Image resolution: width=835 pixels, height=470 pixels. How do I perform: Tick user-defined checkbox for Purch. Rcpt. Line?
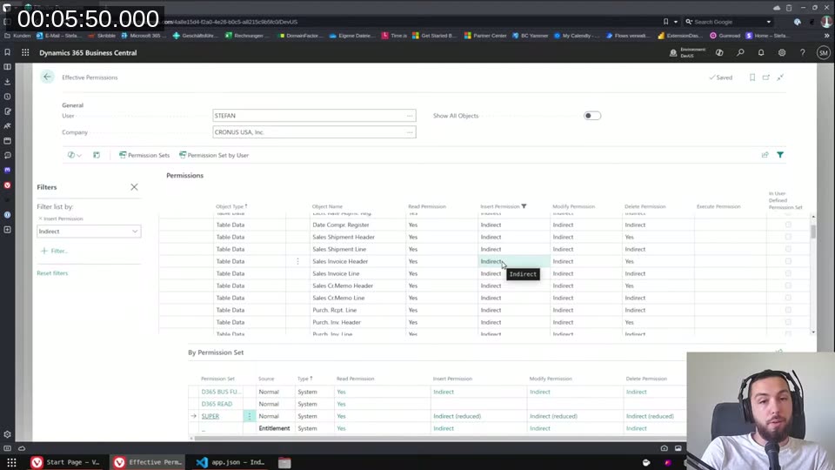[x=788, y=310]
